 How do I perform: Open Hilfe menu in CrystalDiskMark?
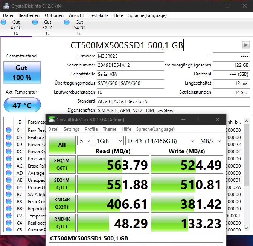coord(126,129)
